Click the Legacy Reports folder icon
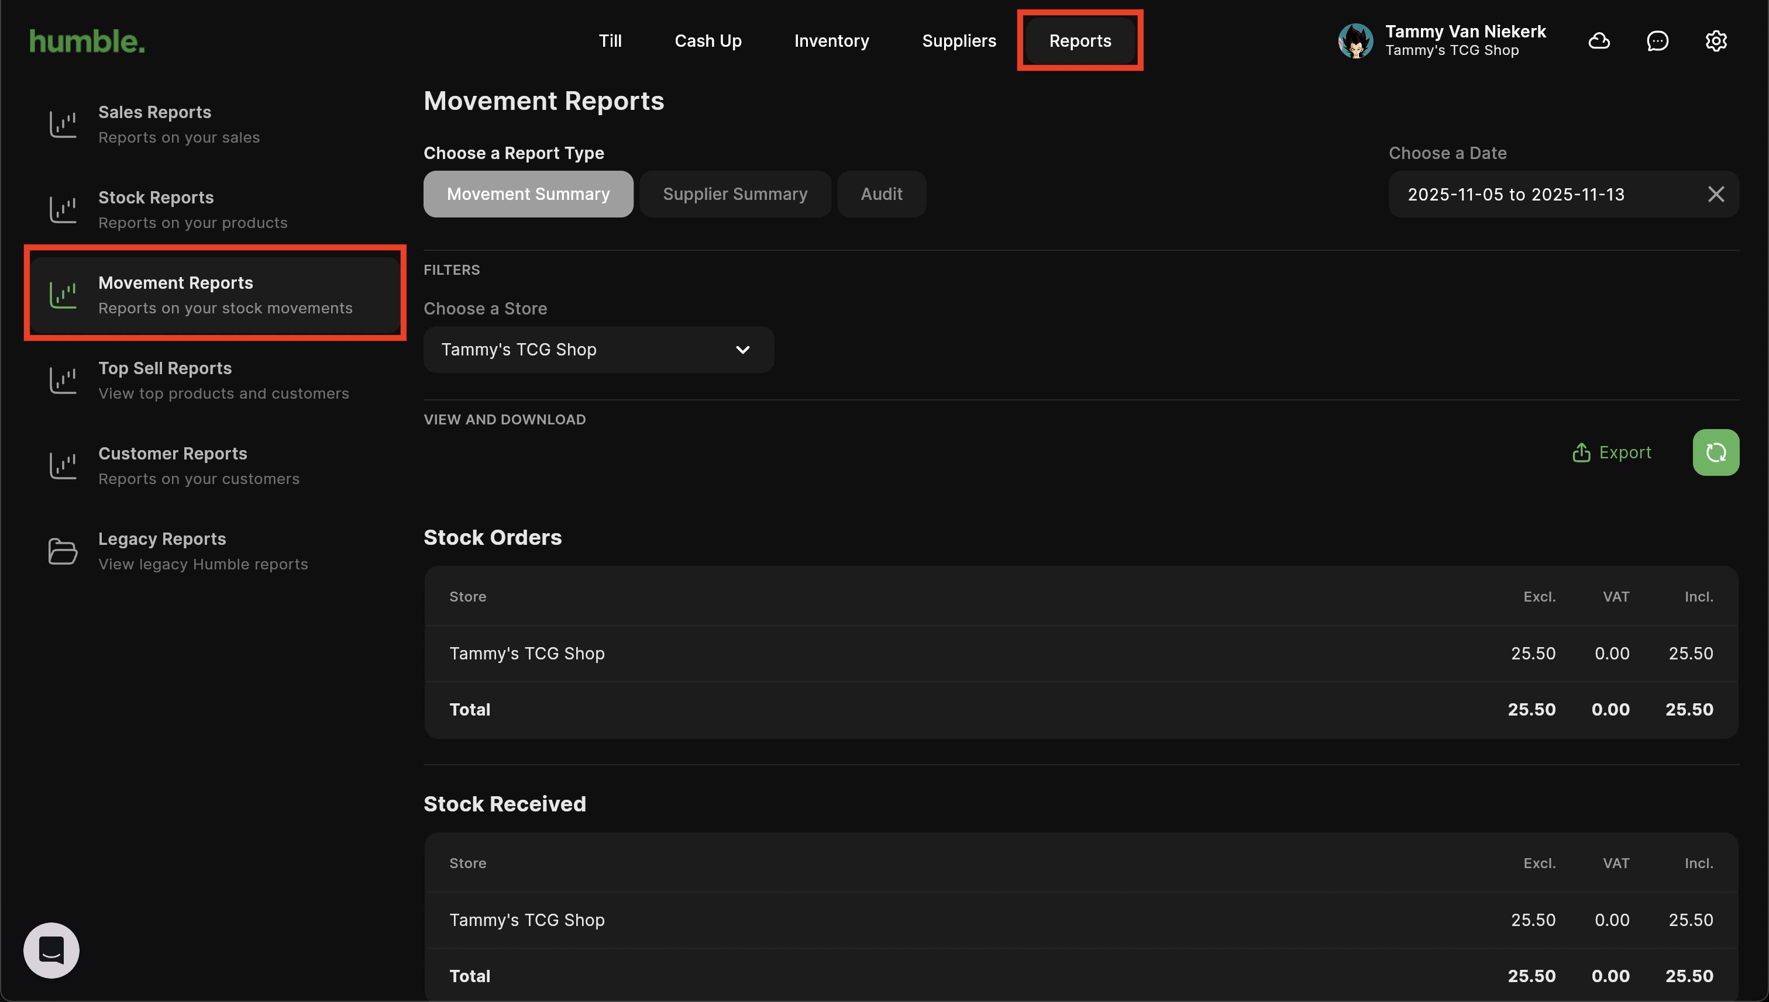This screenshot has width=1769, height=1002. [63, 551]
